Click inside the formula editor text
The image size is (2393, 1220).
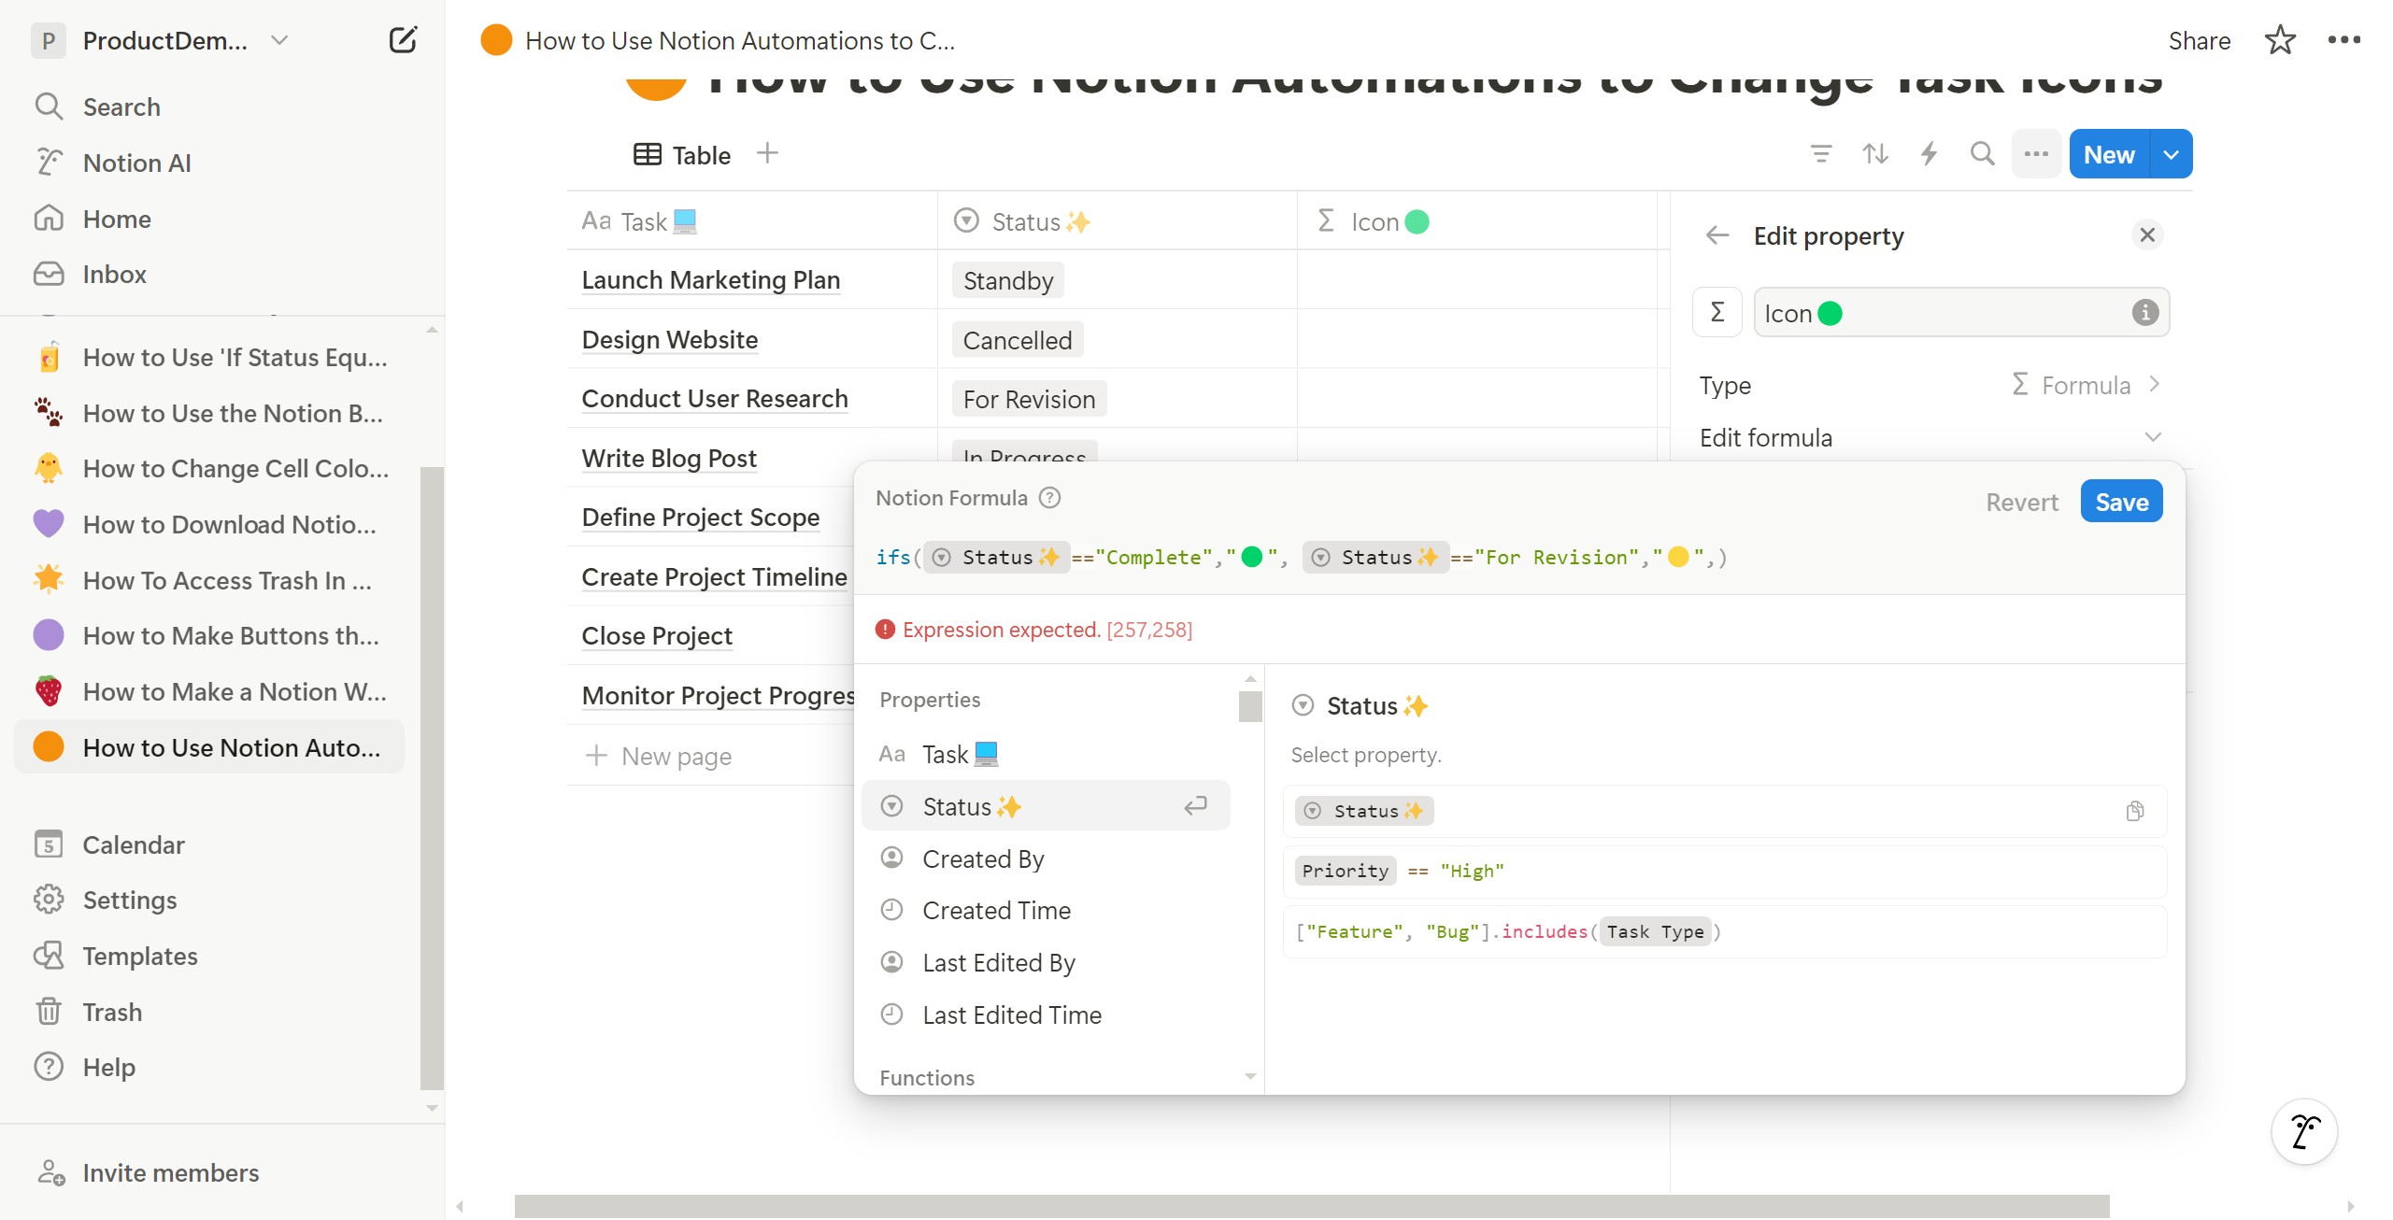pos(1303,557)
